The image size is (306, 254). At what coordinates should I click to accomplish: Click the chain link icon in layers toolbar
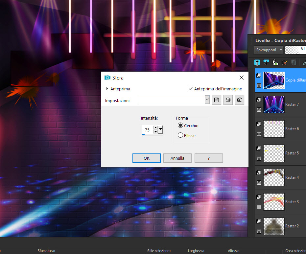pyautogui.click(x=304, y=62)
